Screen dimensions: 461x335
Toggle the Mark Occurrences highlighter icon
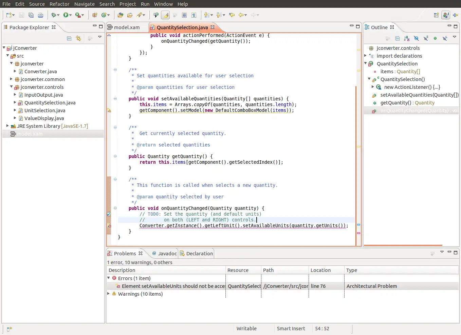(165, 15)
